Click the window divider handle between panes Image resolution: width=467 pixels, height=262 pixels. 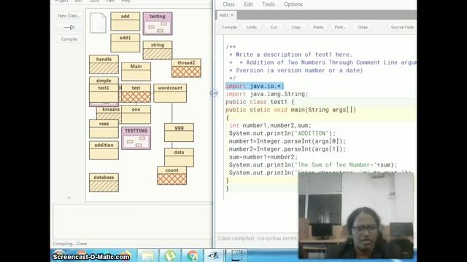click(214, 93)
